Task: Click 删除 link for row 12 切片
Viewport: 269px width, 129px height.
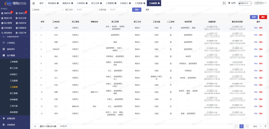Action: pyautogui.click(x=261, y=106)
